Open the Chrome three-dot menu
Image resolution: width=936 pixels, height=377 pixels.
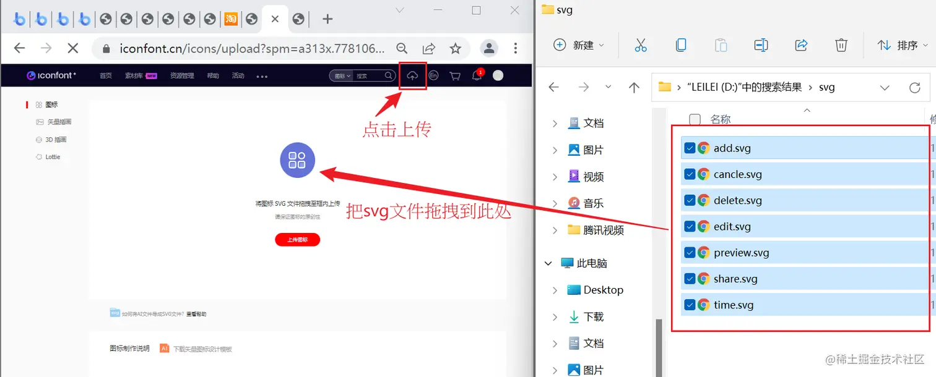point(516,48)
